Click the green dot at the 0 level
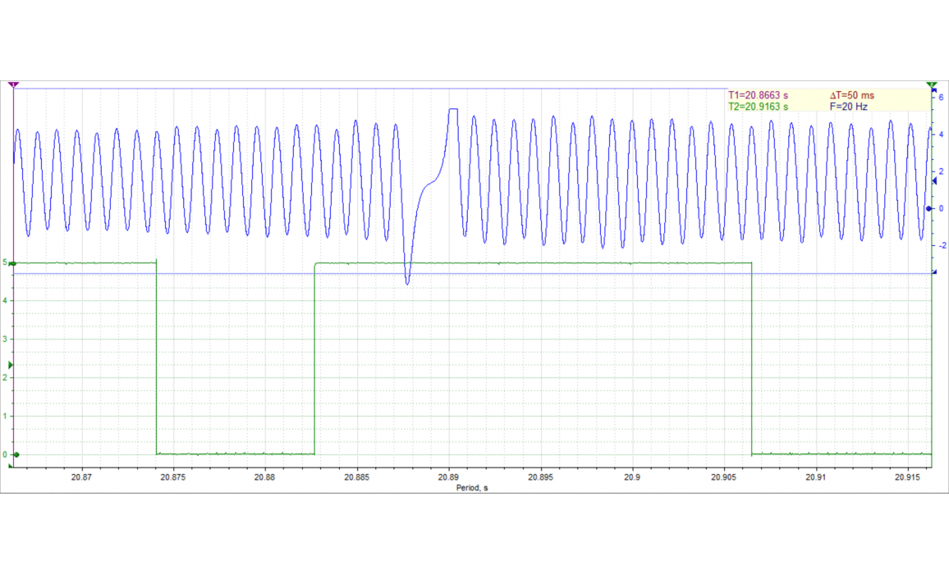This screenshot has width=949, height=574. click(x=16, y=454)
